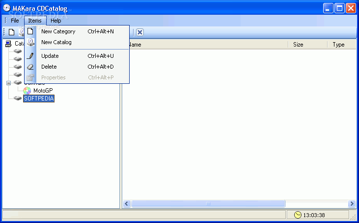359x223 pixels.
Task: Maximize the MAKara CDCatalog window
Action: coord(339,8)
